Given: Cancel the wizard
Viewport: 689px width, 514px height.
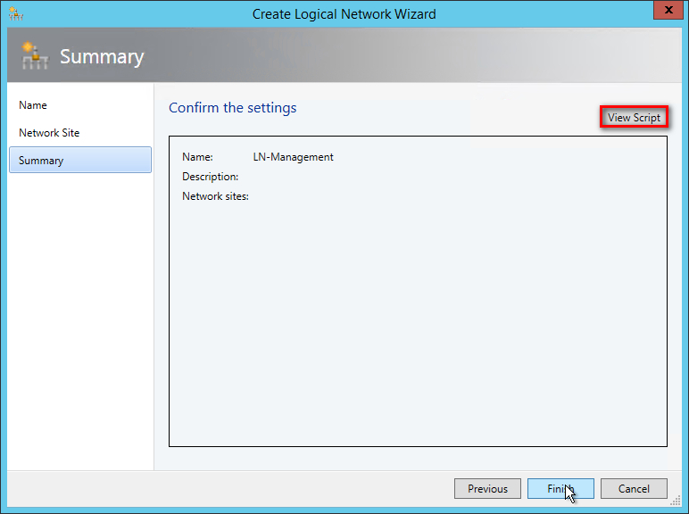Looking at the screenshot, I should pyautogui.click(x=634, y=489).
